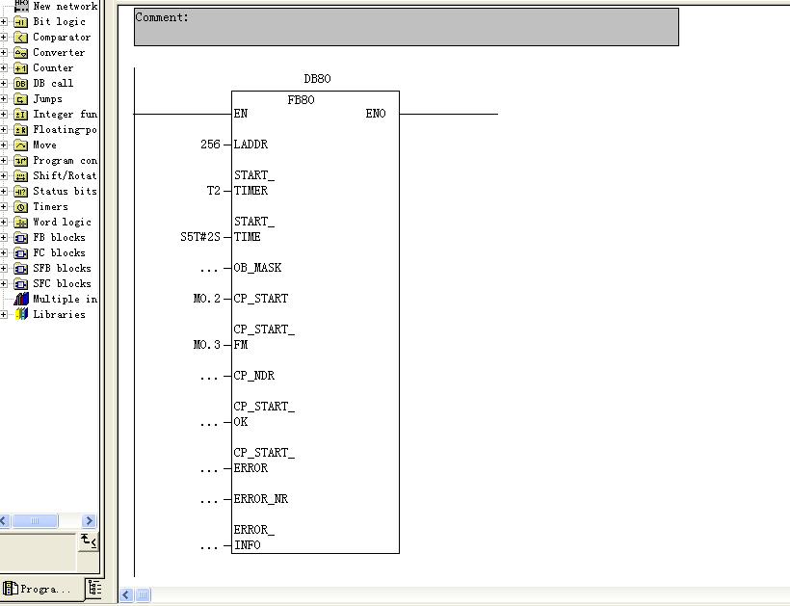The image size is (790, 606).
Task: Select the Bit logic folder icon
Action: 20,21
